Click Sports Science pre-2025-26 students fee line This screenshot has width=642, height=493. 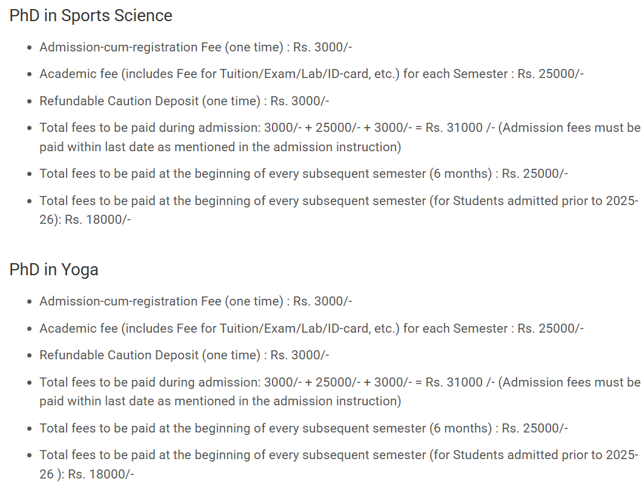pos(338,201)
